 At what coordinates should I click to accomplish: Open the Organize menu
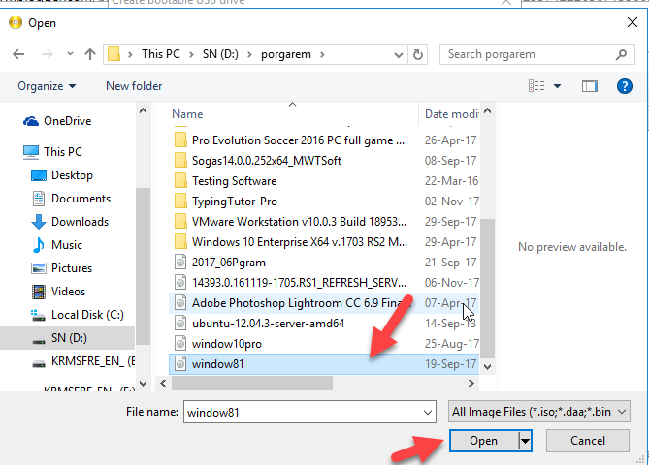(47, 86)
